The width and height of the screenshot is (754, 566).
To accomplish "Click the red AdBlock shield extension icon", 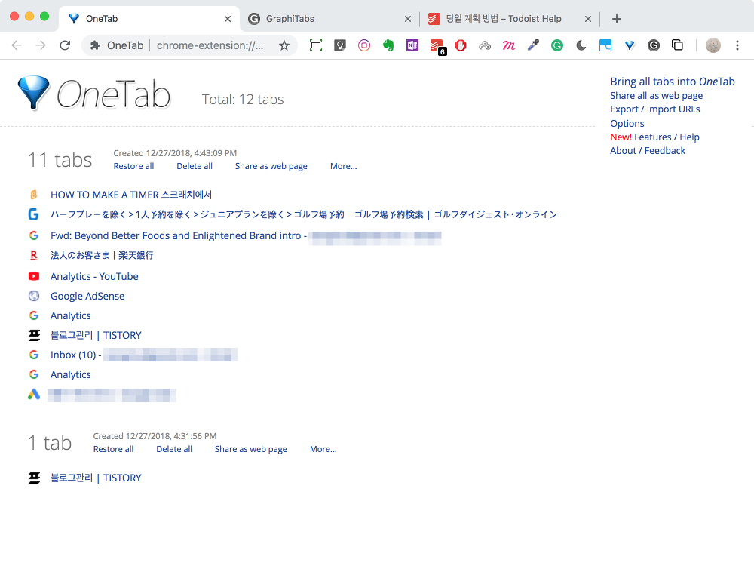I will pos(461,45).
